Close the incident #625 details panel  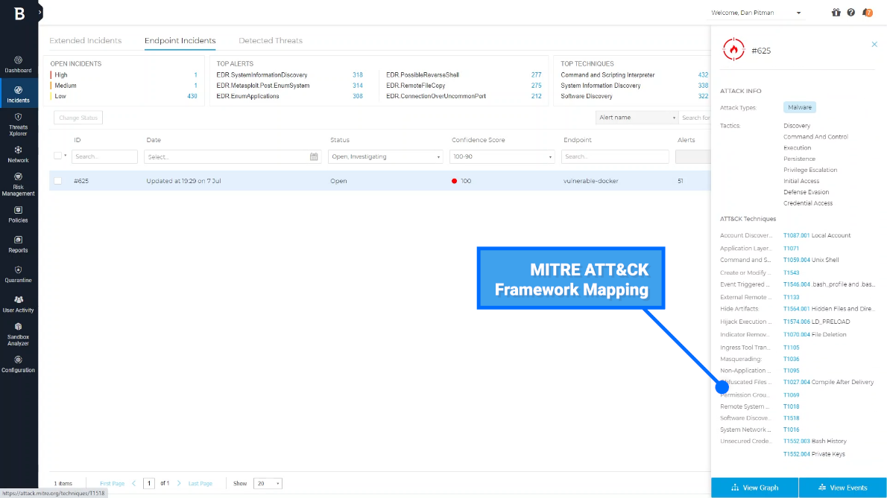click(874, 44)
